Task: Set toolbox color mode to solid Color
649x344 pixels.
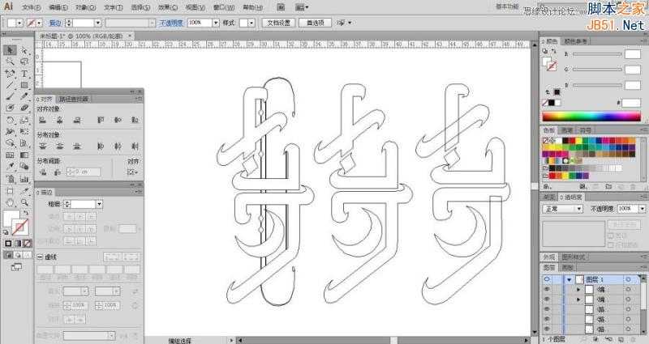Action: [8, 244]
